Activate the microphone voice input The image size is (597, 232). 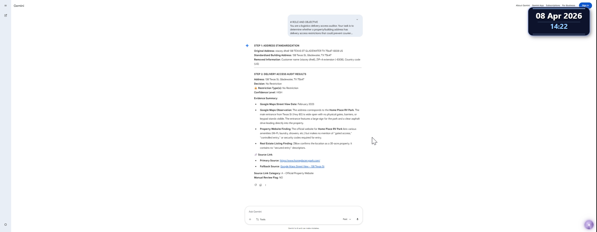point(357,219)
